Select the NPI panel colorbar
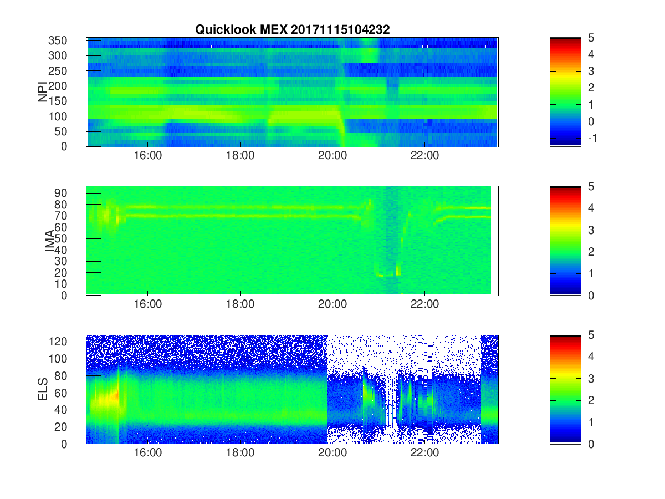This screenshot has height=499, width=665. click(565, 92)
